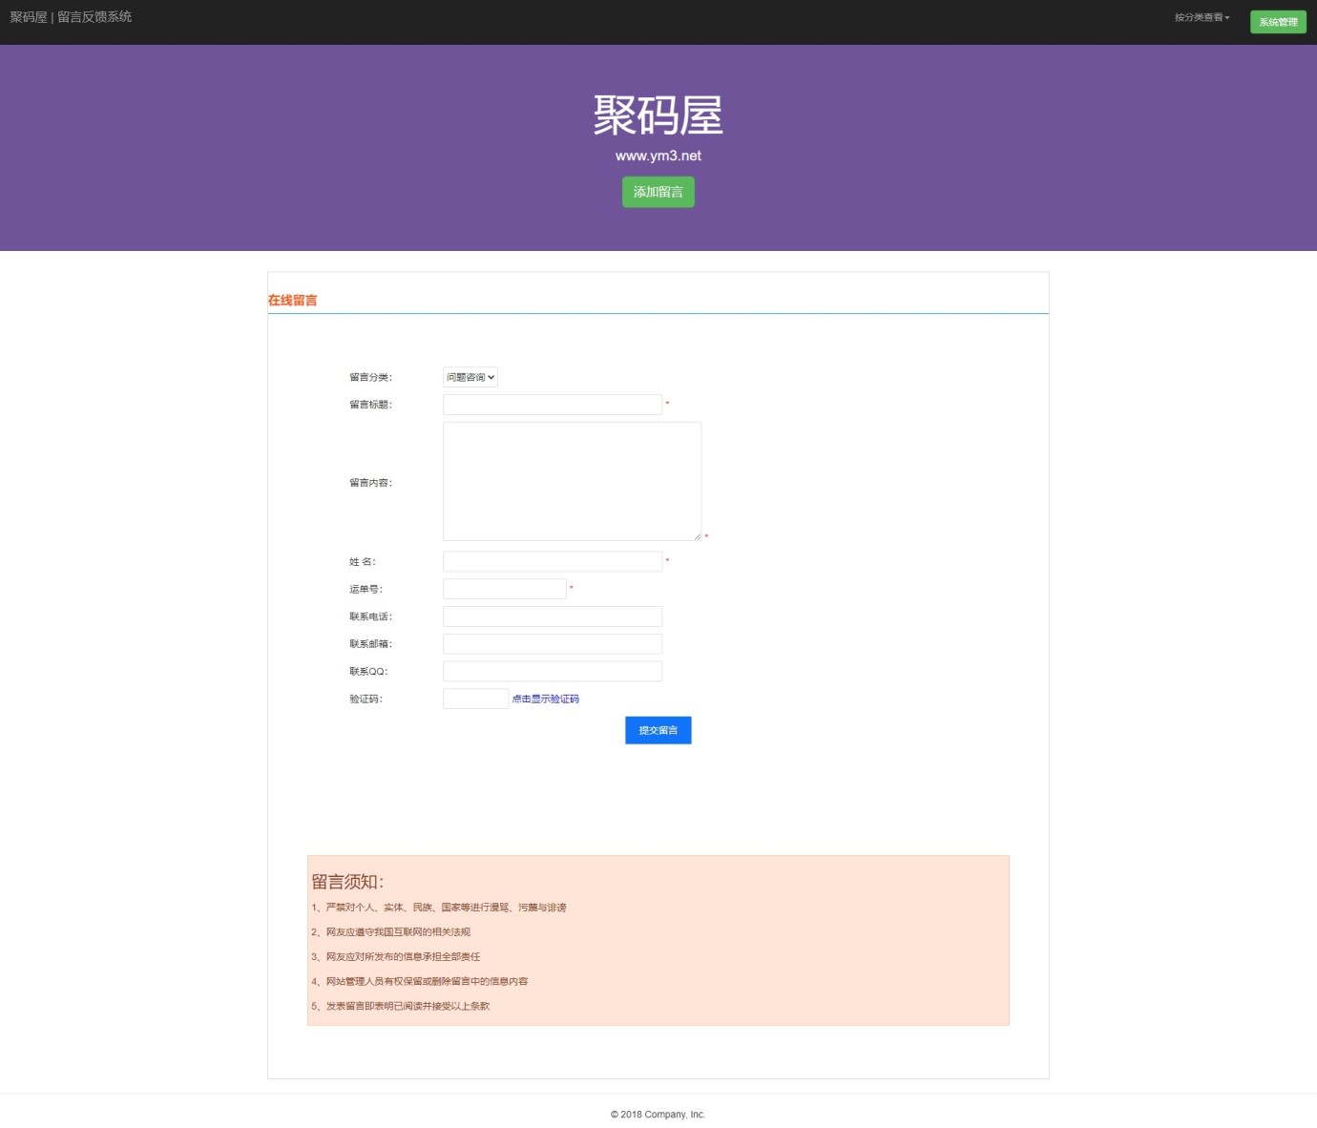Submit form with 提交留言 button
This screenshot has height=1128, width=1317.
[x=658, y=730]
